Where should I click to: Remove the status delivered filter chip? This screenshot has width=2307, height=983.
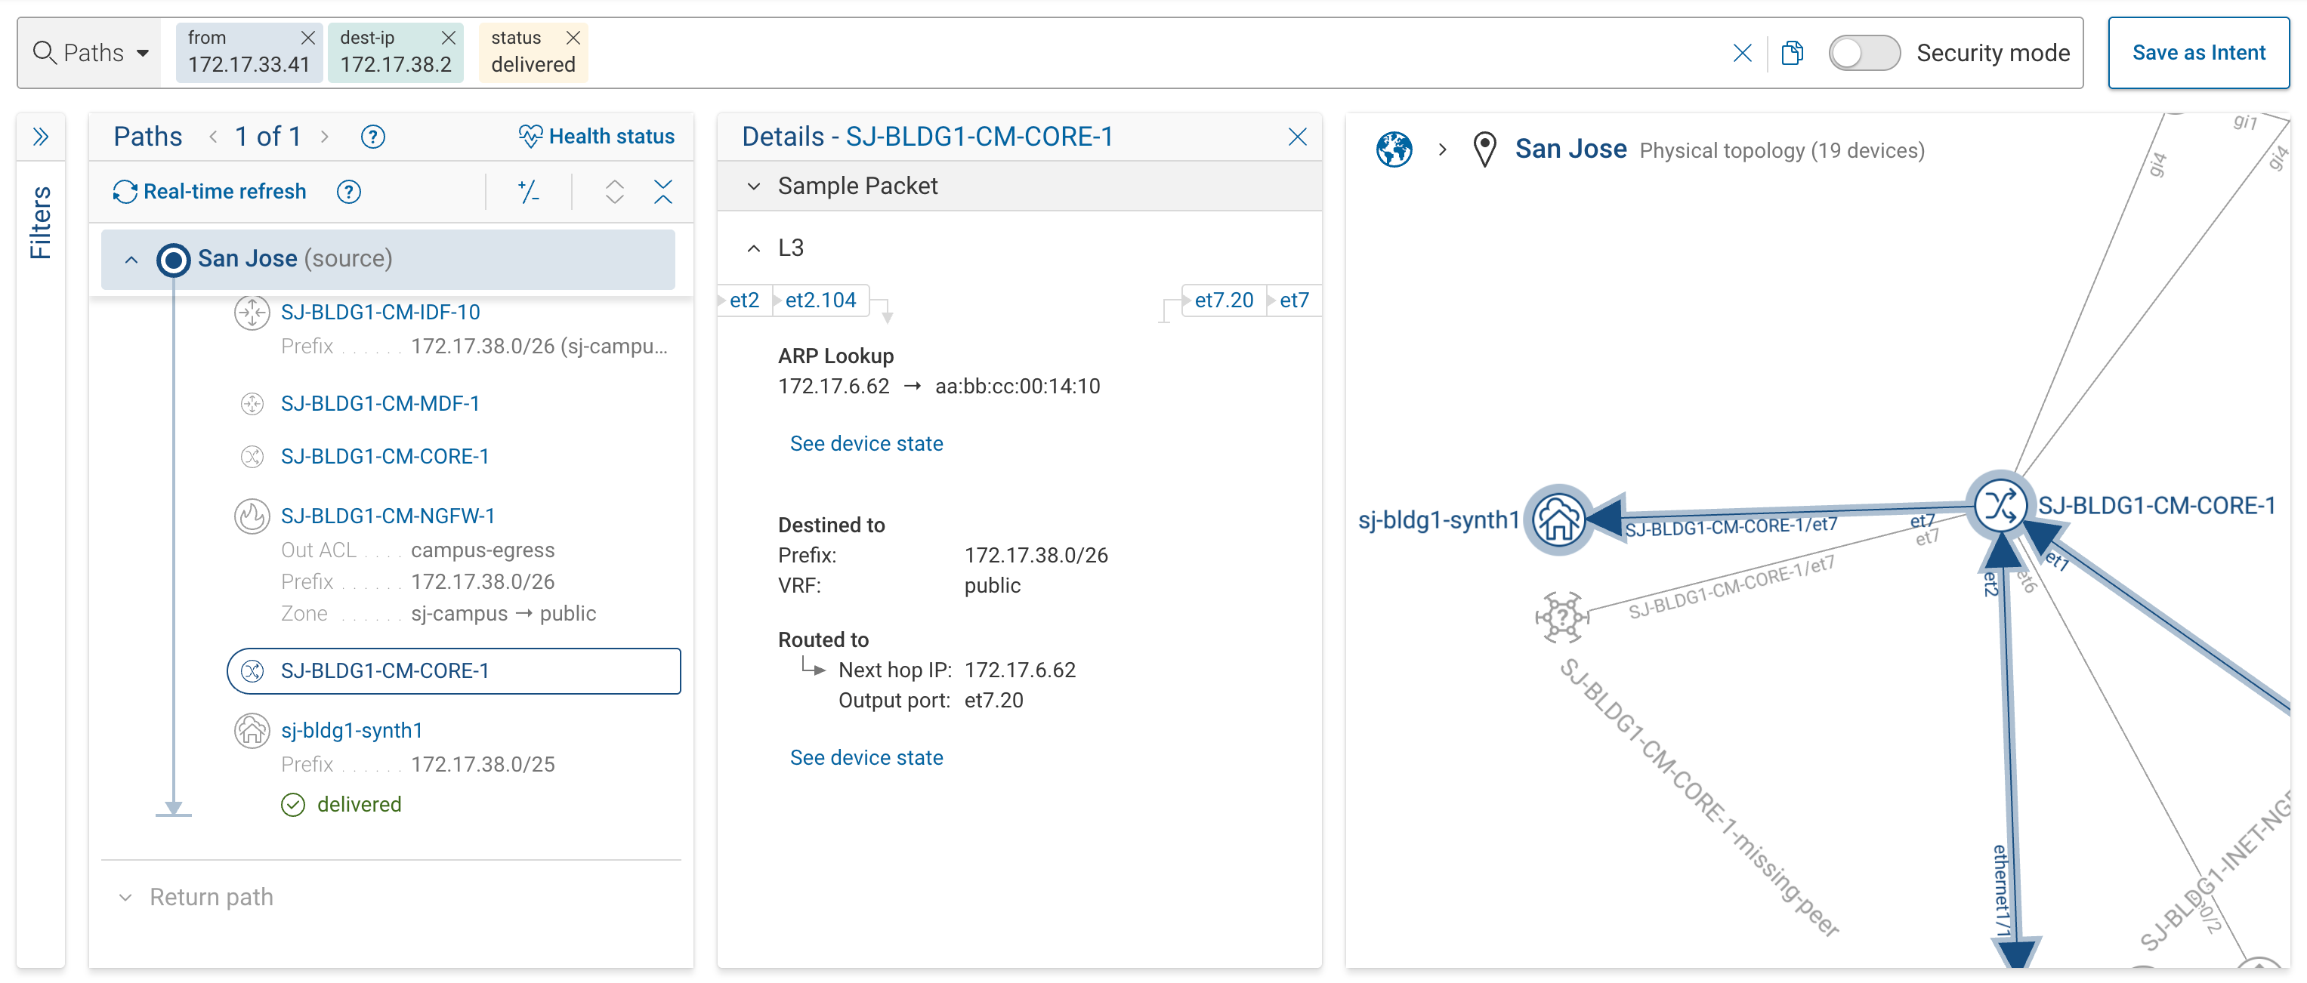click(x=573, y=38)
